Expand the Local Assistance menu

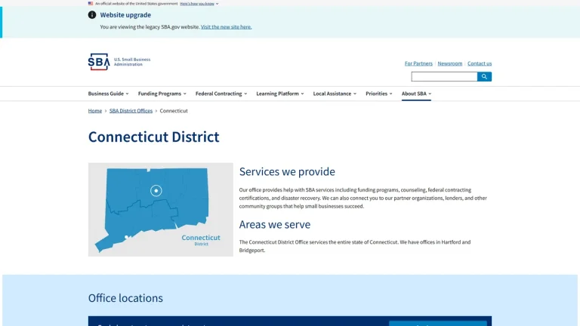pyautogui.click(x=335, y=94)
